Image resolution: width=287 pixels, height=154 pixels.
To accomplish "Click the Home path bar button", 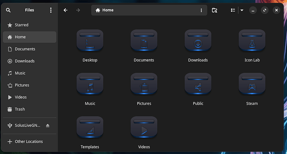I will [x=104, y=10].
